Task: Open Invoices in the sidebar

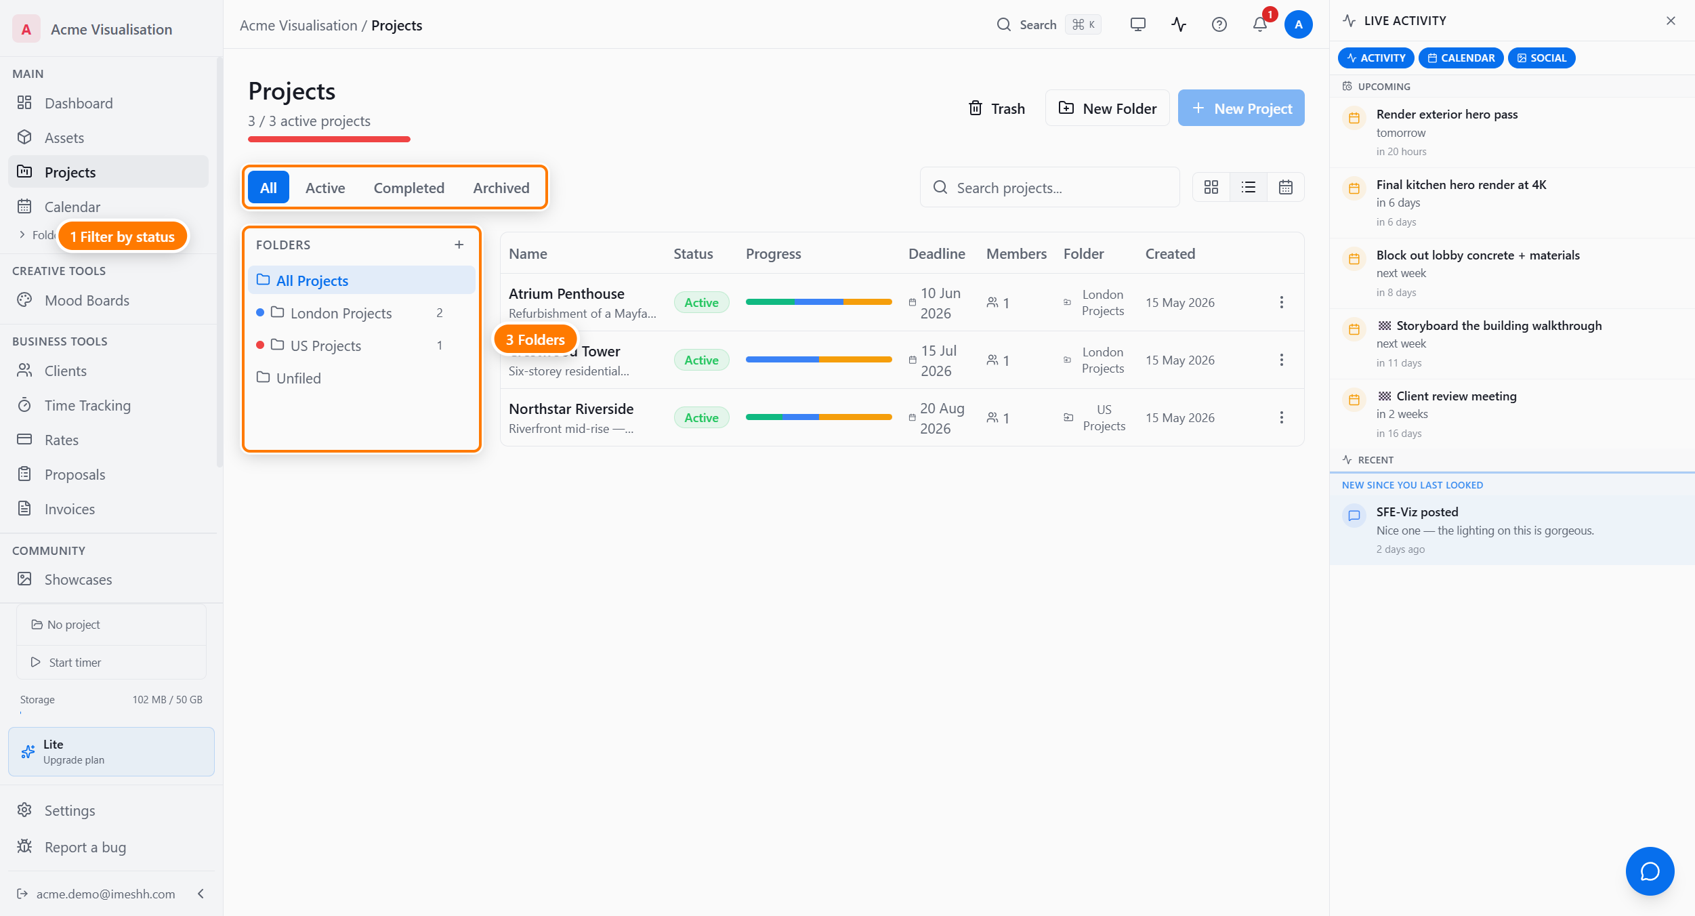Action: 108,509
